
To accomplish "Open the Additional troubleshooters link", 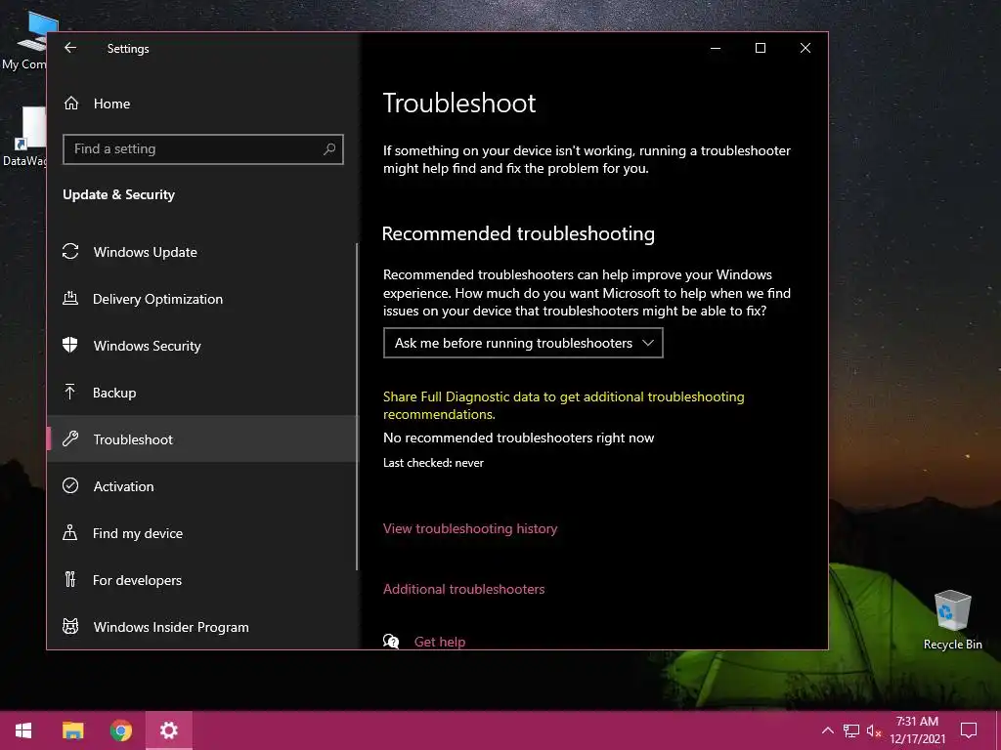I will (463, 589).
